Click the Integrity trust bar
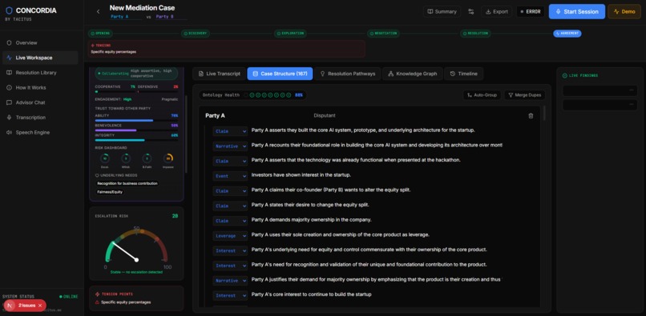This screenshot has height=316, width=646. [136, 140]
